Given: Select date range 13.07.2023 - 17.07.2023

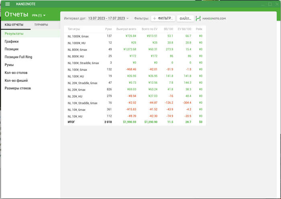Looking at the screenshot, I should (x=106, y=19).
